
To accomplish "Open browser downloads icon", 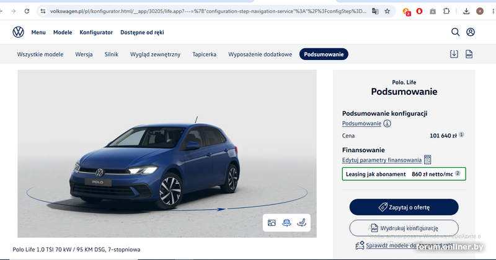I will [x=466, y=11].
